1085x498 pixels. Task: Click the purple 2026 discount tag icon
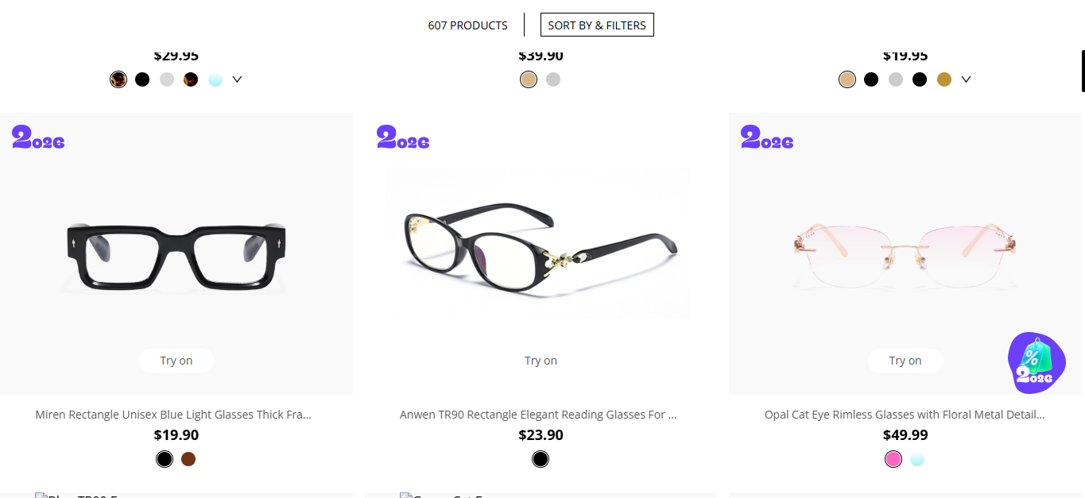click(1035, 361)
